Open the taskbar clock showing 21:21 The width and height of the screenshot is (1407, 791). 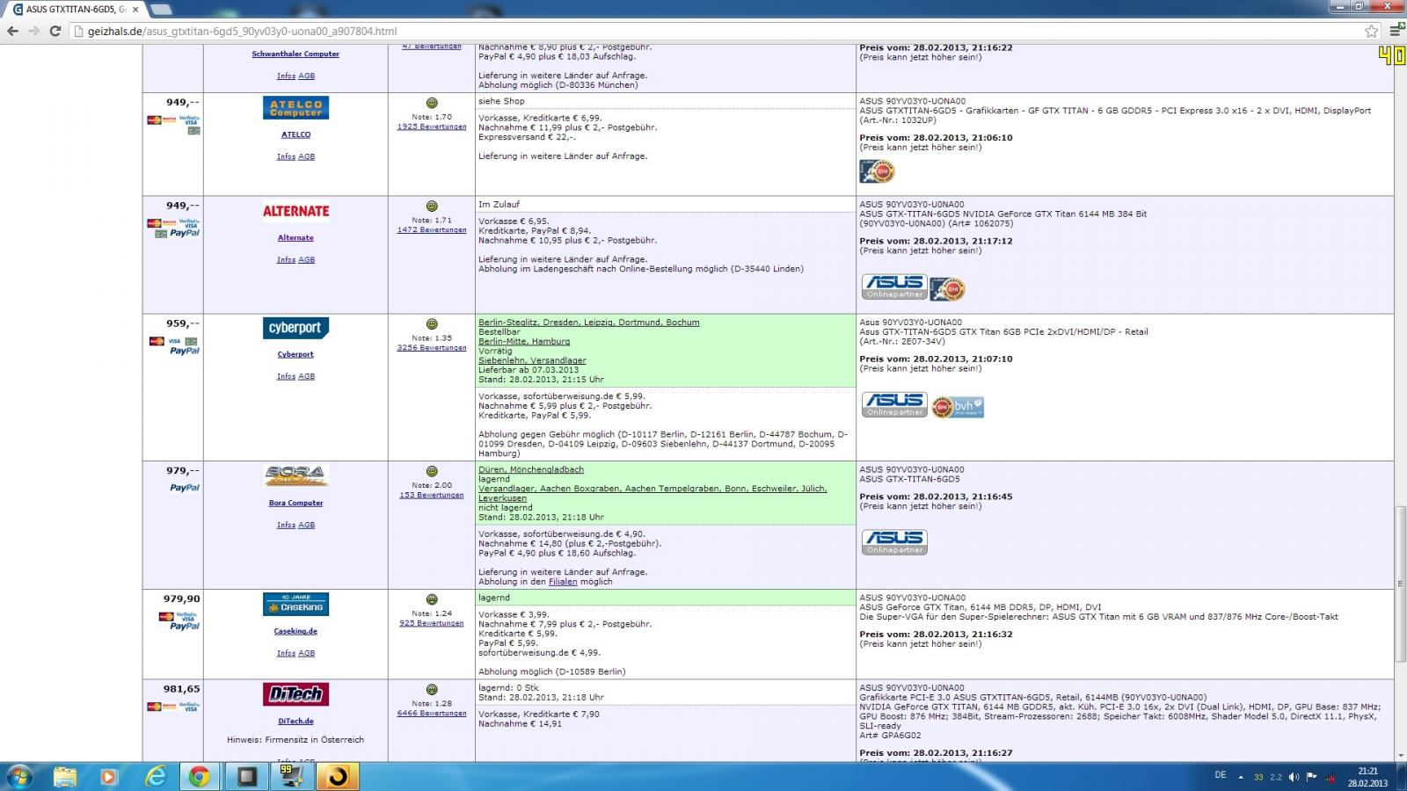point(1367,777)
